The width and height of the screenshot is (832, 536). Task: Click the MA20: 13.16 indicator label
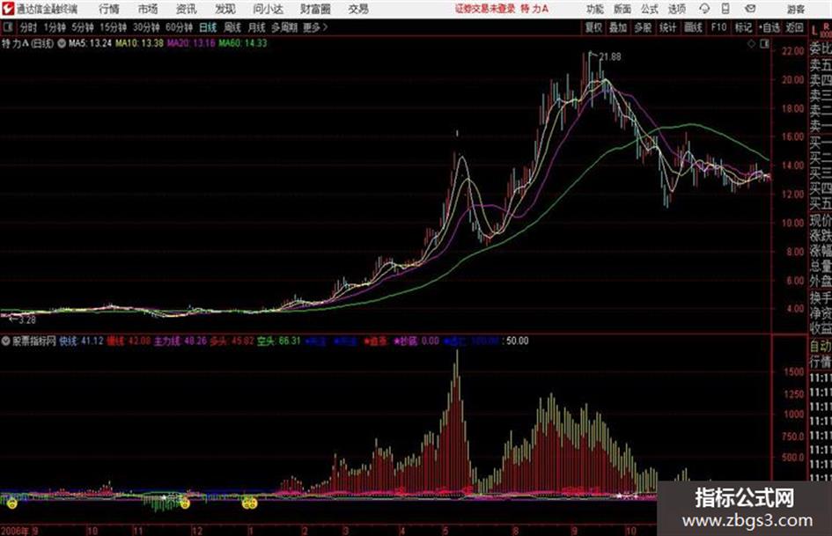(191, 43)
